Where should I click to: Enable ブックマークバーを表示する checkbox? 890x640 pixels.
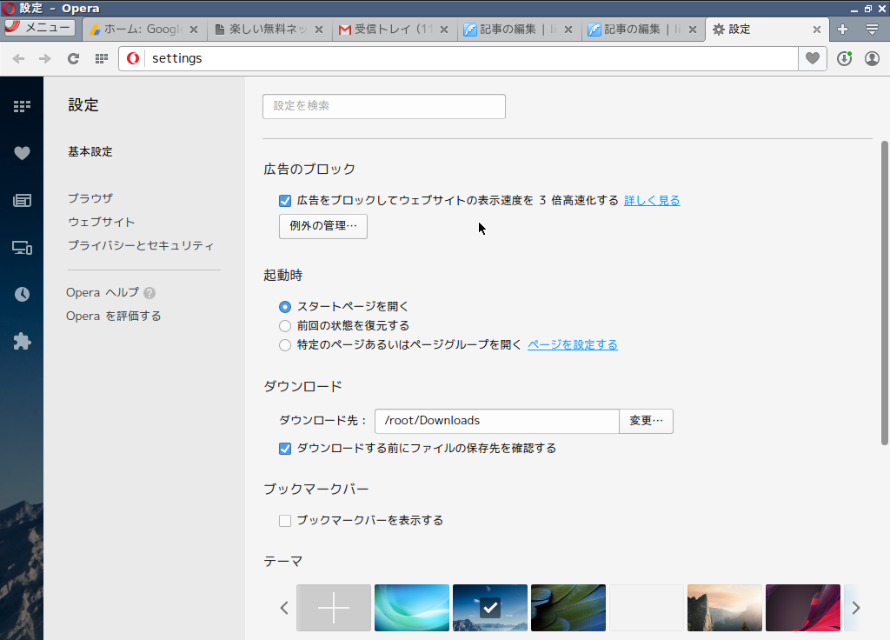pyautogui.click(x=285, y=521)
